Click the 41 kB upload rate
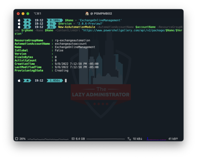 pos(173,139)
